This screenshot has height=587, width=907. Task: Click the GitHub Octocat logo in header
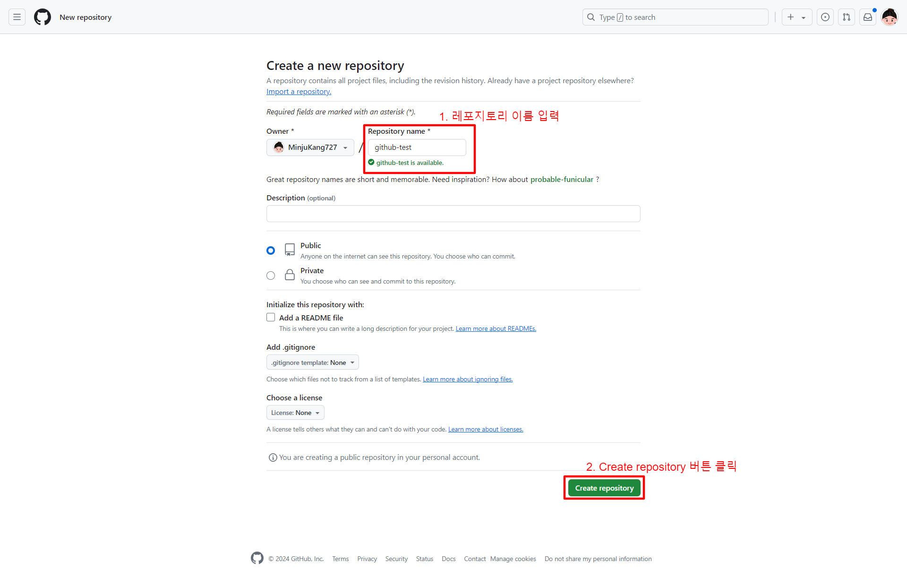pyautogui.click(x=43, y=17)
